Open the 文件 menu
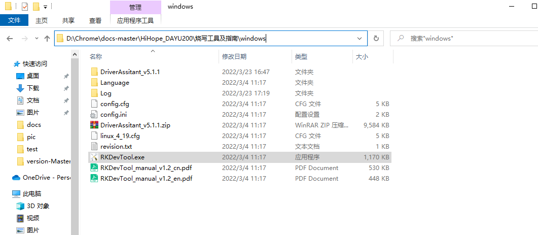 click(14, 20)
